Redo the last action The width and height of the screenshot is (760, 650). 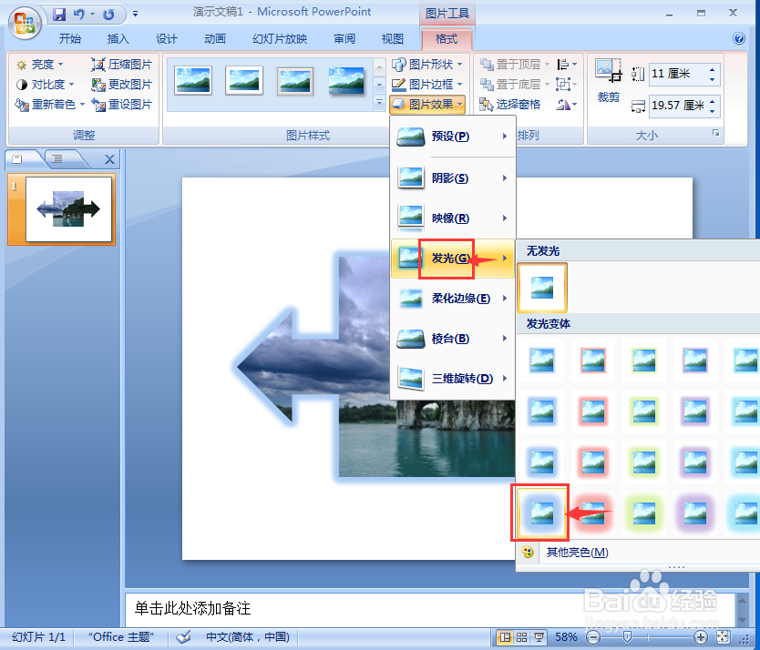pyautogui.click(x=108, y=14)
